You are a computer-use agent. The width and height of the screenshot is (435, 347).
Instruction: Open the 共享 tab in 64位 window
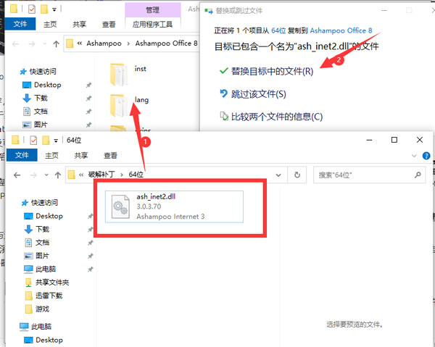80,156
